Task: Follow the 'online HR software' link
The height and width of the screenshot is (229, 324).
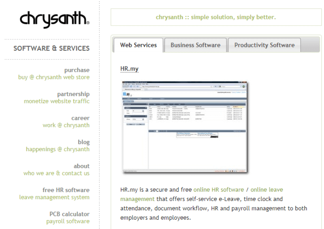Action: pyautogui.click(x=219, y=190)
